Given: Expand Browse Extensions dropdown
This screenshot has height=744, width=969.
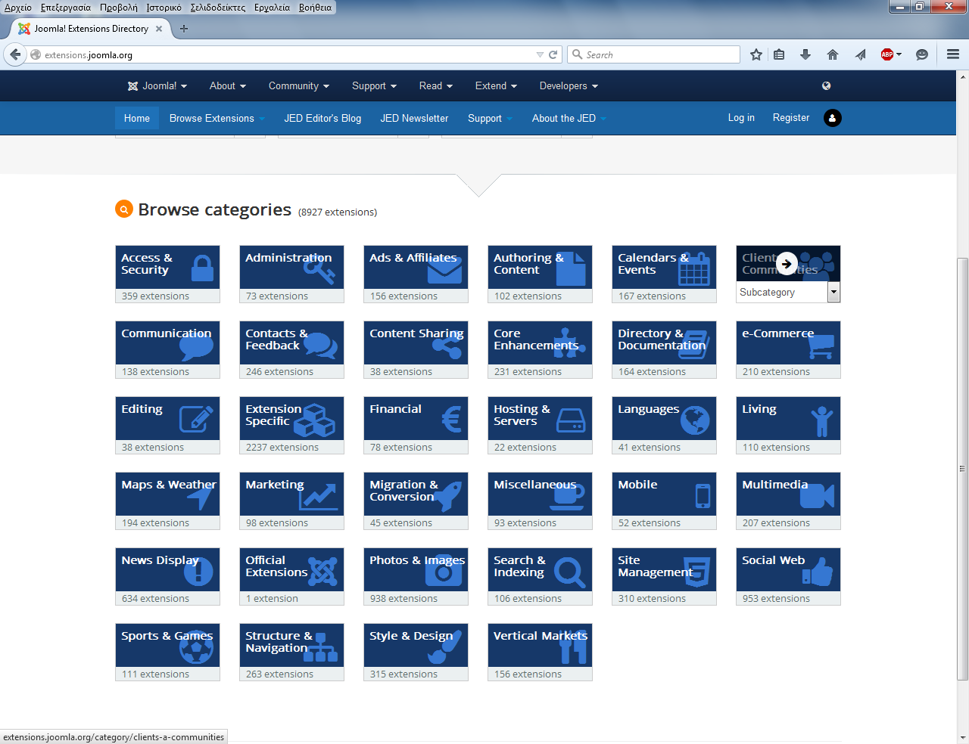Looking at the screenshot, I should tap(217, 118).
